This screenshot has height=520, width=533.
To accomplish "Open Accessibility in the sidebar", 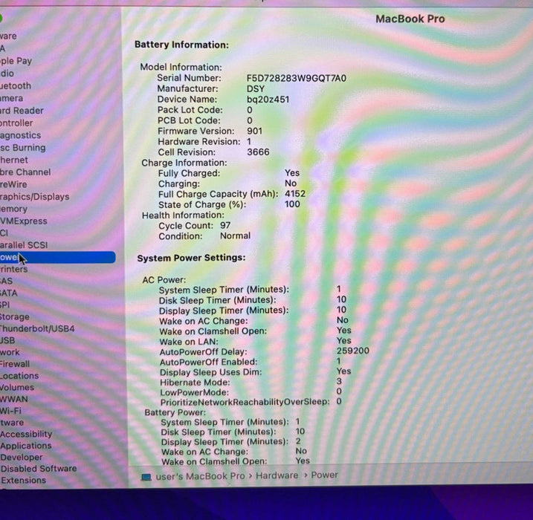I will (26, 434).
